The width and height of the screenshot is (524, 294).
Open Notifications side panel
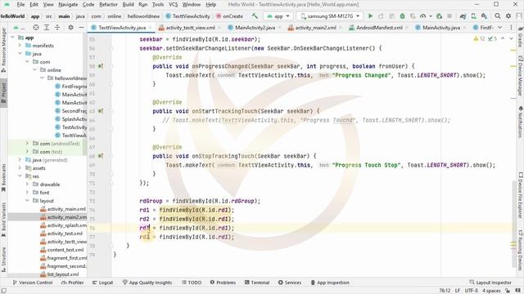[521, 122]
